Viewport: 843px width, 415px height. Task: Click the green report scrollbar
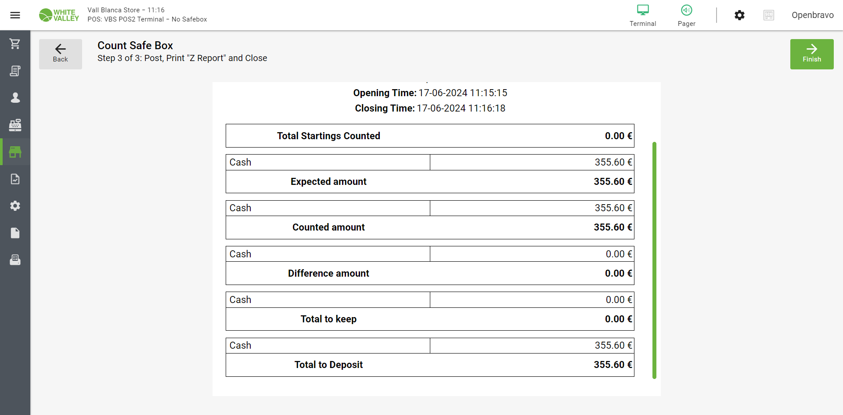coord(654,260)
